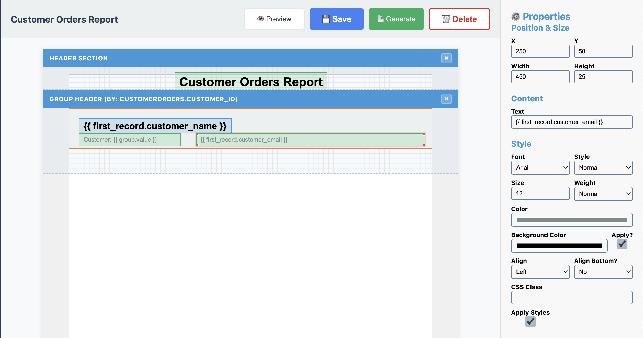Select the first_record.customer_name element on the canvas
643x338 pixels.
tap(155, 126)
